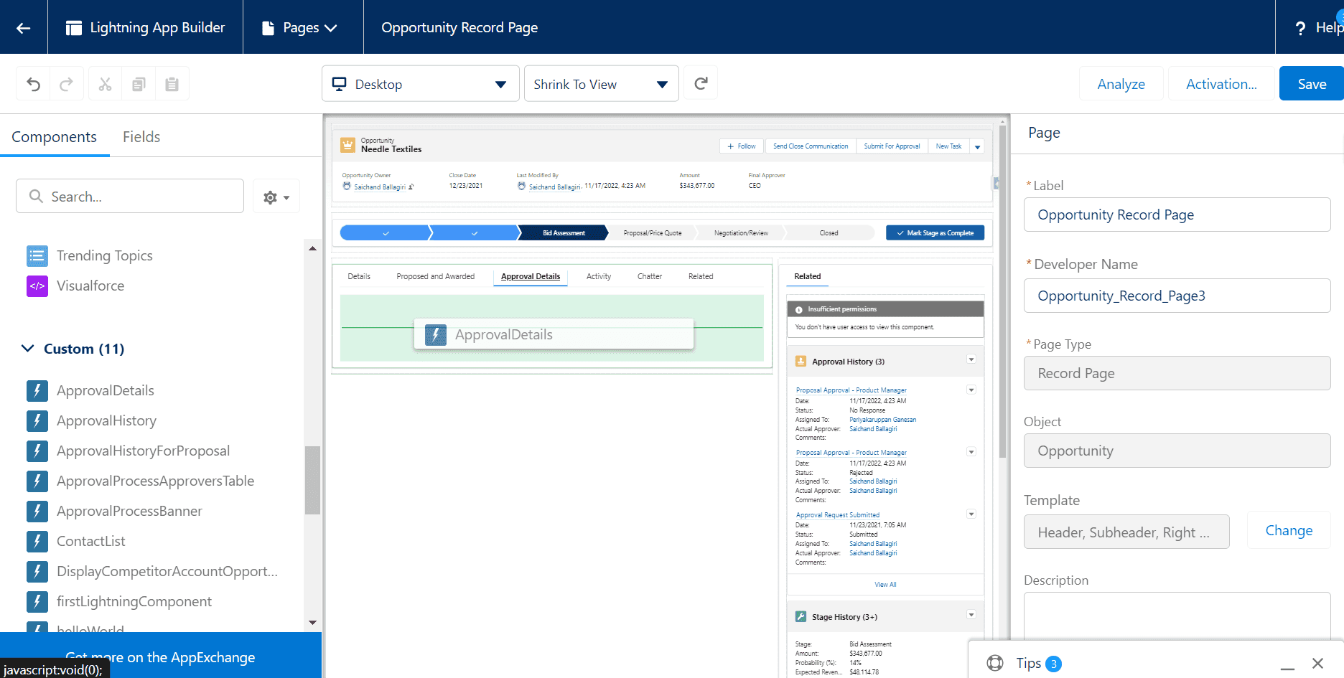This screenshot has height=678, width=1344.
Task: Open Stage History card dropdown arrow
Action: 971,615
